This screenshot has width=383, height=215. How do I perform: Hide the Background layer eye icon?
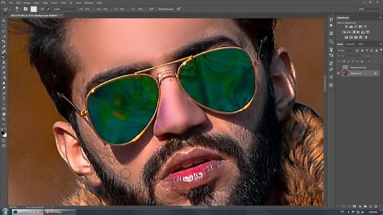[x=339, y=73]
